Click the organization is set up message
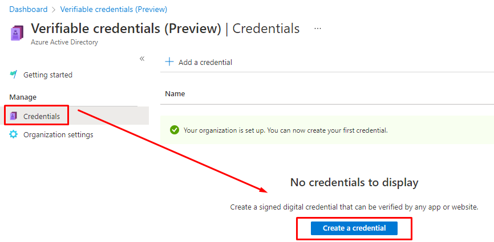The image size is (494, 242). [x=285, y=130]
